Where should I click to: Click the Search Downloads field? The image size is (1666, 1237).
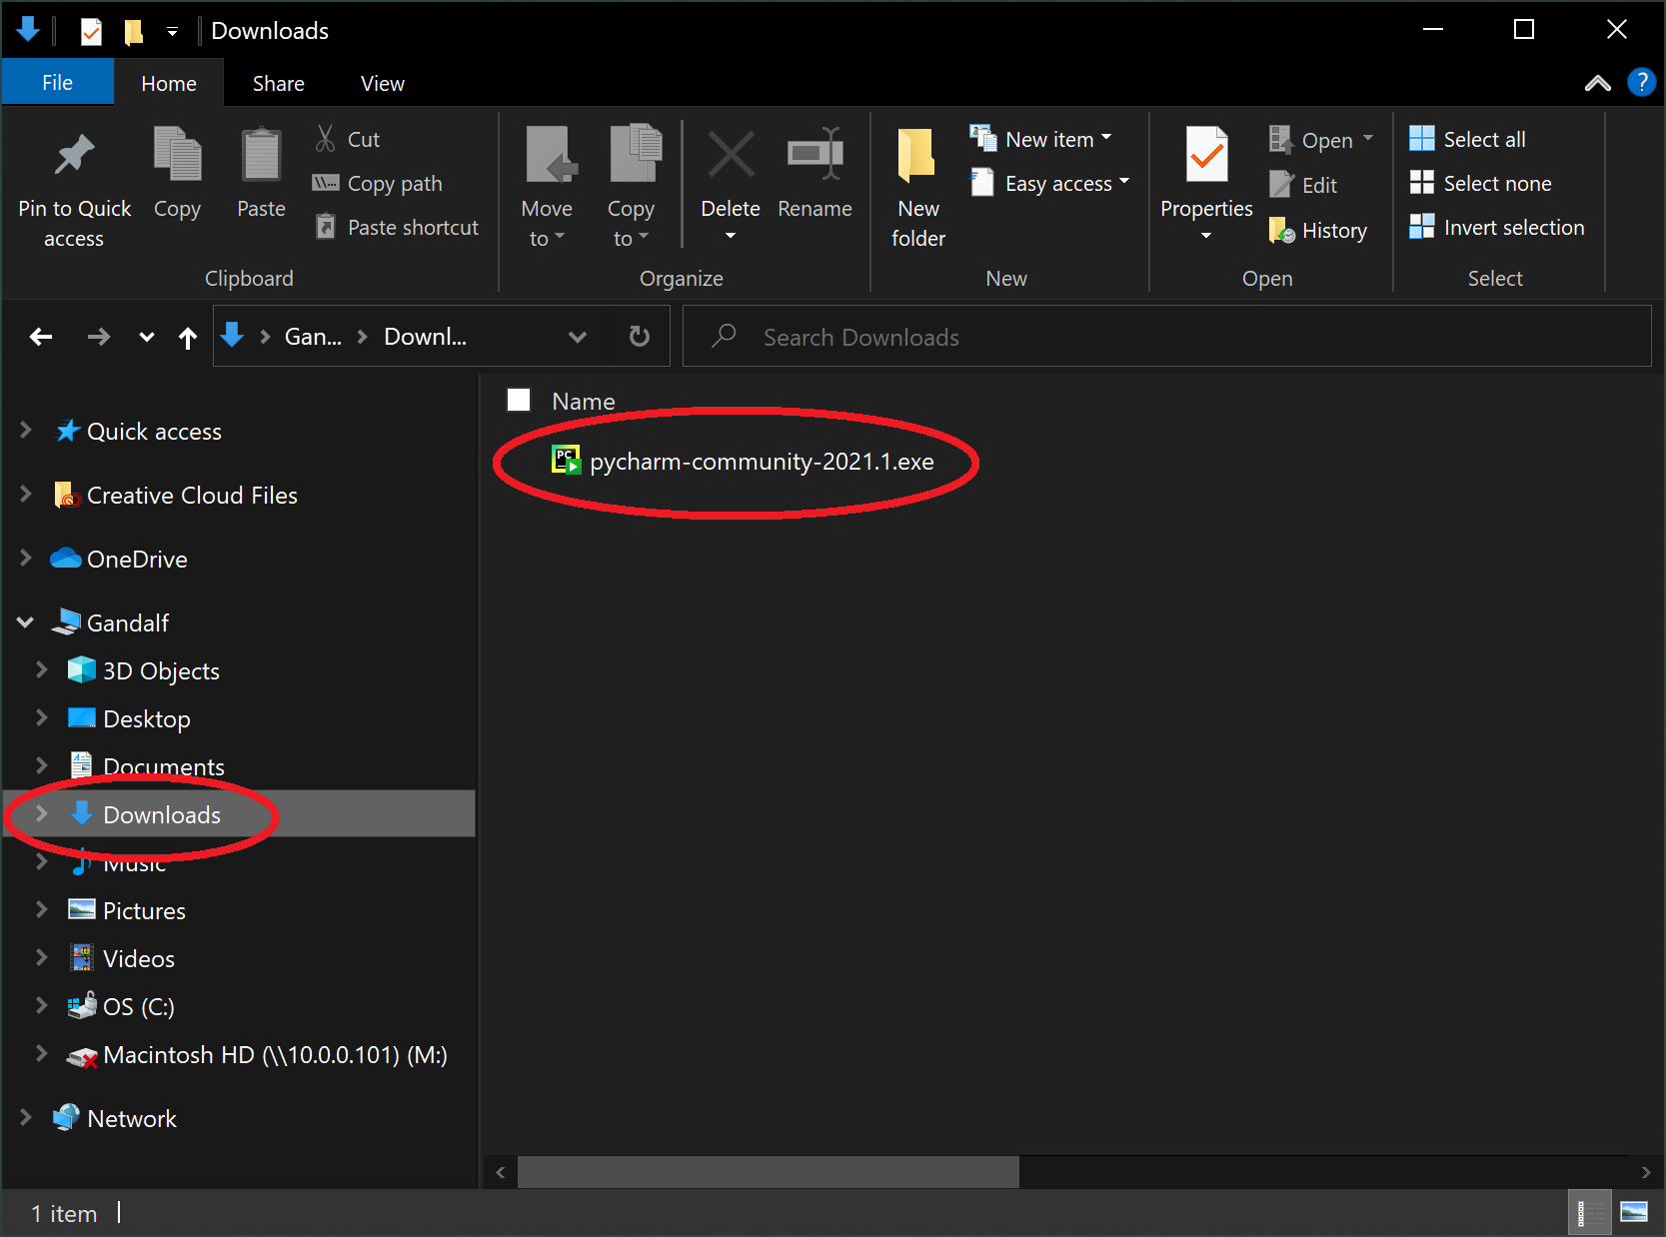tap(1166, 337)
